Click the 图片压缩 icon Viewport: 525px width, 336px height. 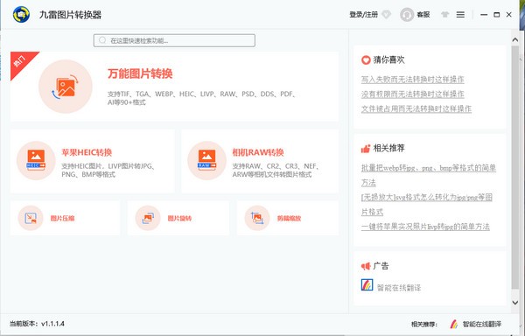point(31,218)
